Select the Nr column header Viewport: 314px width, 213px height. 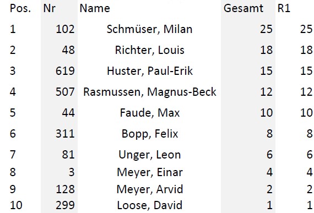click(x=49, y=9)
